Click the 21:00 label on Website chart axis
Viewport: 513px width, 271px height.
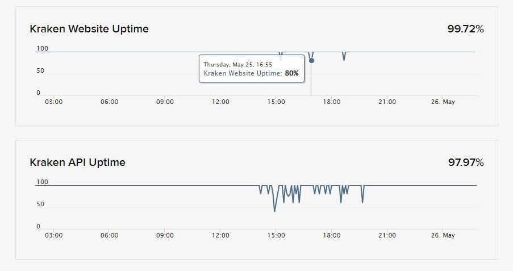click(x=387, y=102)
